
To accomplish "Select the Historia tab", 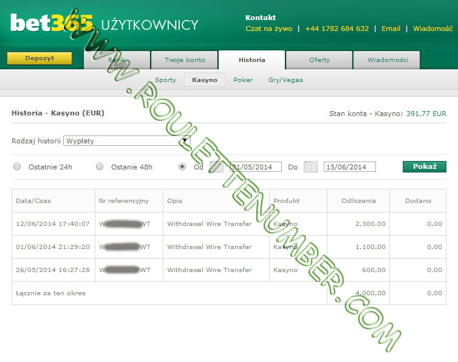I will 252,60.
